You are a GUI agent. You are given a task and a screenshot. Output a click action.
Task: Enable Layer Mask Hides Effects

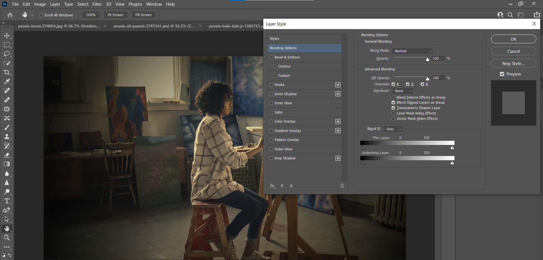[x=393, y=113]
